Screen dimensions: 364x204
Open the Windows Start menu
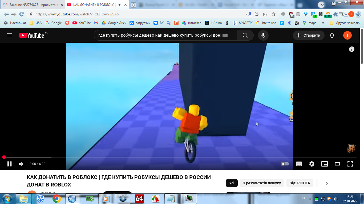(x=7, y=199)
